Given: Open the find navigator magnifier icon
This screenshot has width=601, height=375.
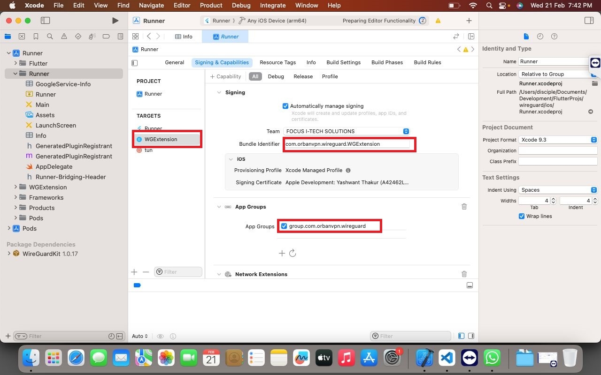Looking at the screenshot, I should point(50,37).
